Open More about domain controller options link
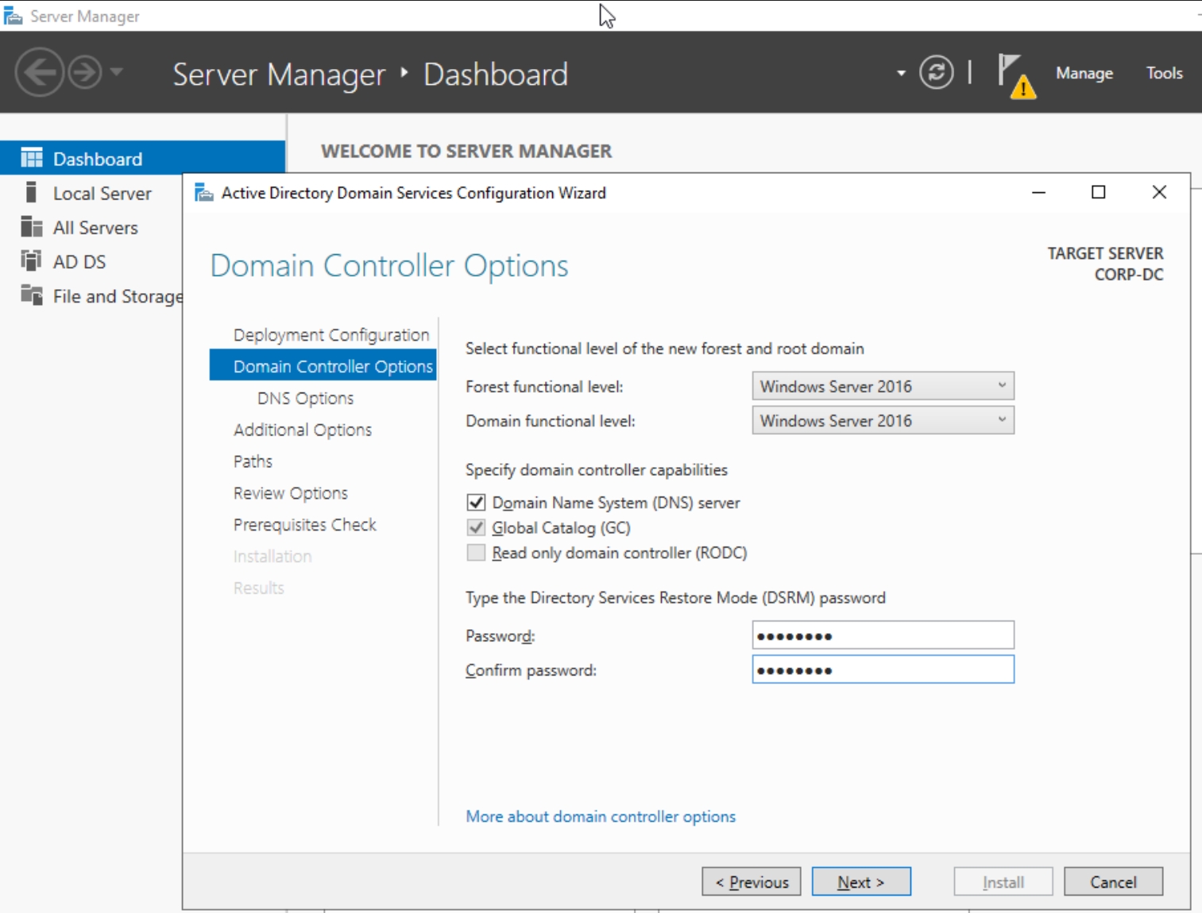1202x913 pixels. pyautogui.click(x=601, y=817)
